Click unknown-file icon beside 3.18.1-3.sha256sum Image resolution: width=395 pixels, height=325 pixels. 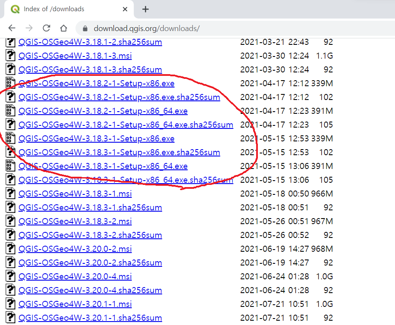point(10,69)
